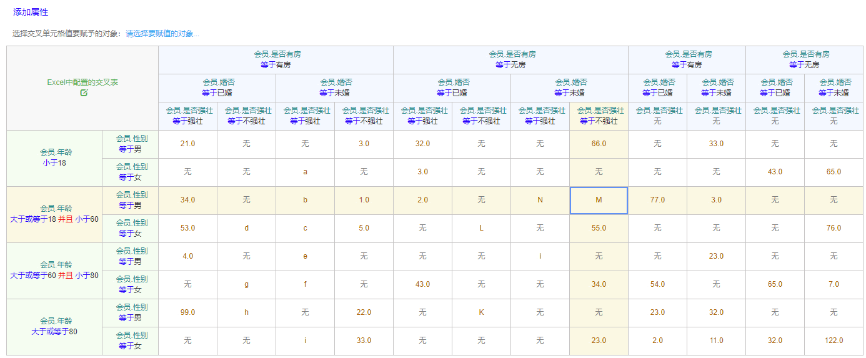Image resolution: width=866 pixels, height=358 pixels.
Task: Click the 添加属性 link
Action: 31,12
